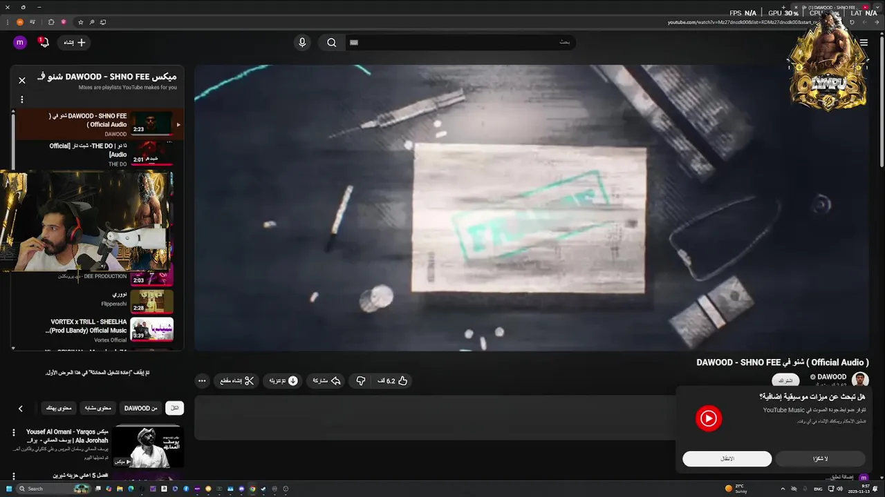This screenshot has width=885, height=497.
Task: Close the DAWOOD - SHNO FEE mix panel
Action: click(x=22, y=80)
